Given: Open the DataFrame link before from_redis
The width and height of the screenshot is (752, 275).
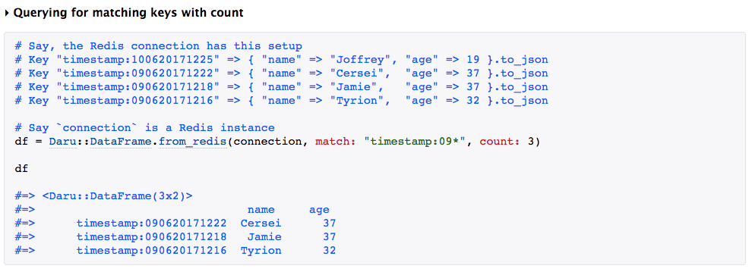Looking at the screenshot, I should (x=122, y=142).
